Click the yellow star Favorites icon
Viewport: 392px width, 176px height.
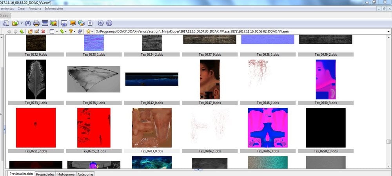pyautogui.click(x=88, y=31)
